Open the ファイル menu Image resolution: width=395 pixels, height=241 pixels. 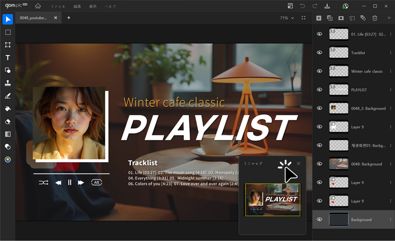tap(58, 6)
